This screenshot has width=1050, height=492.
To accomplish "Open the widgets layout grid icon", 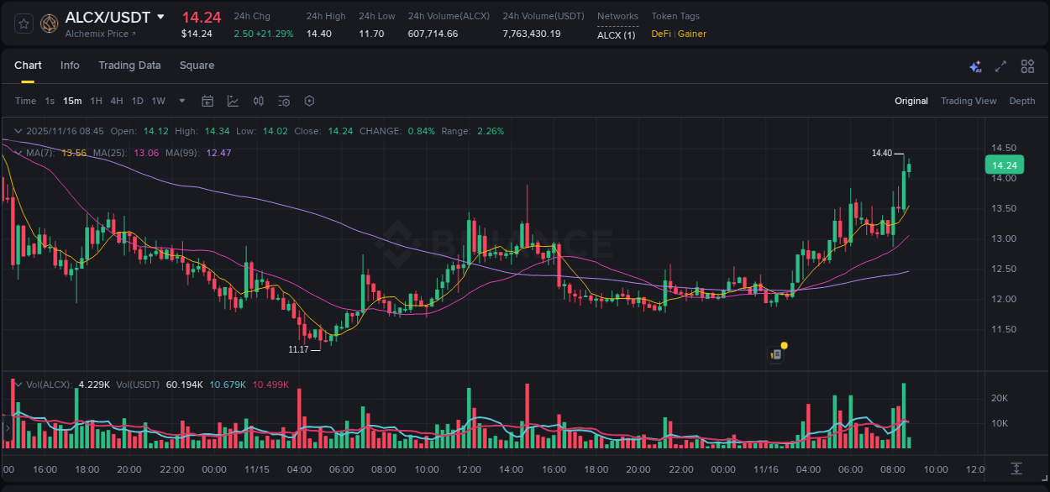I will coord(1027,66).
